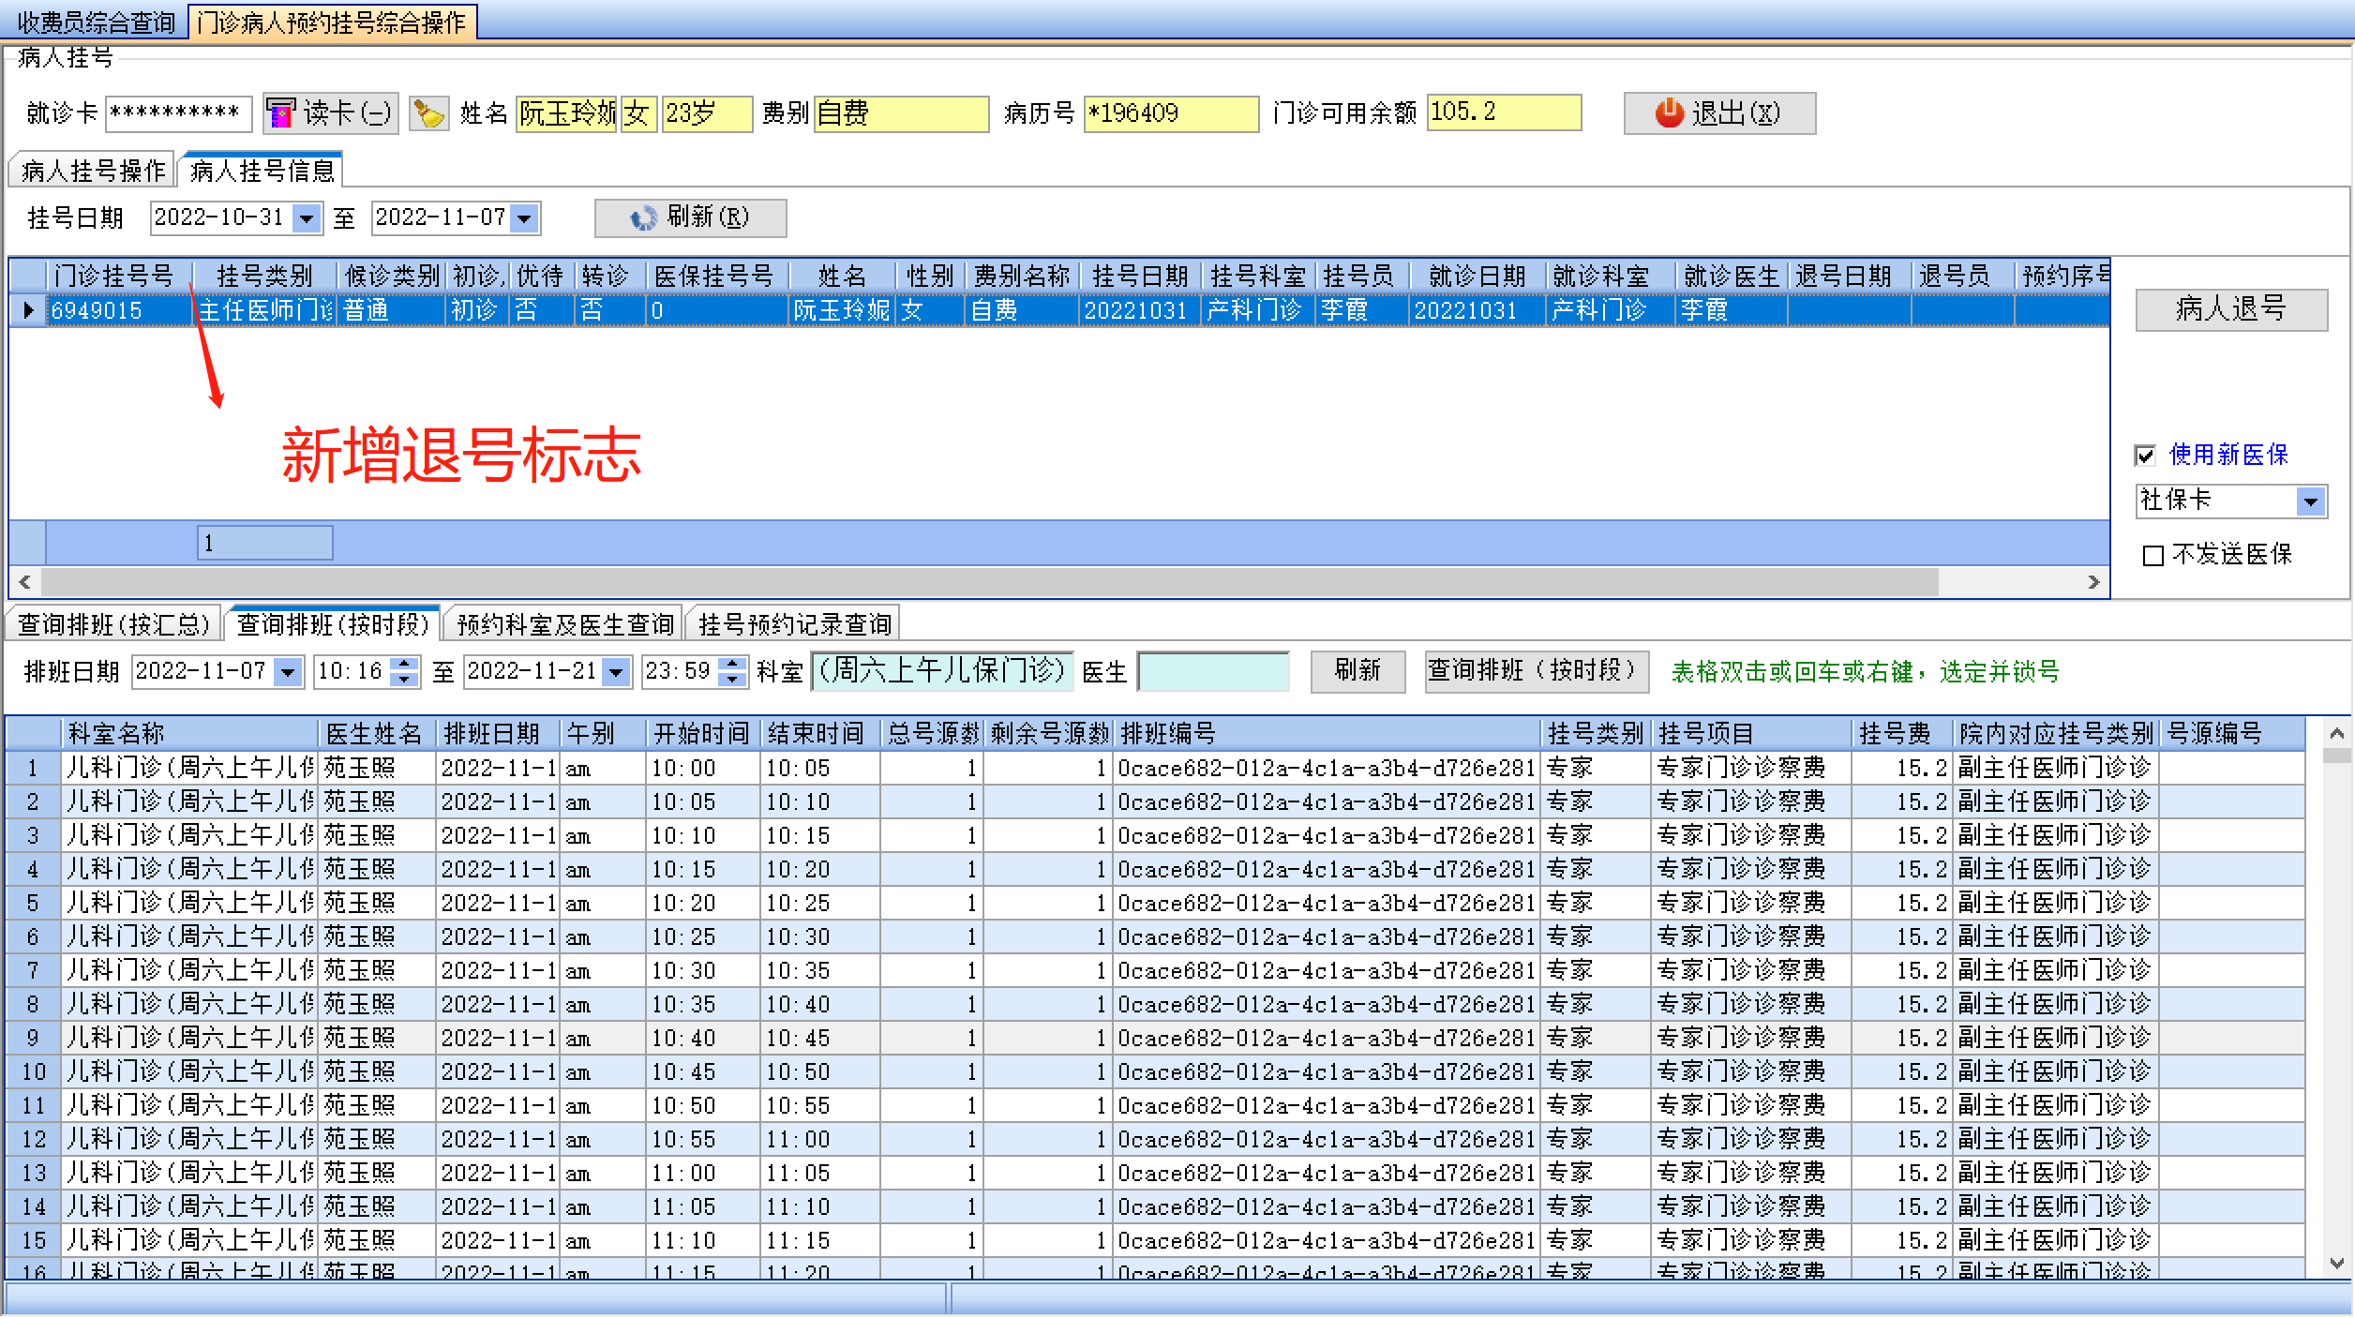Image resolution: width=2355 pixels, height=1318 pixels.
Task: Click the schedule table scroll-down arrow
Action: click(2336, 1264)
